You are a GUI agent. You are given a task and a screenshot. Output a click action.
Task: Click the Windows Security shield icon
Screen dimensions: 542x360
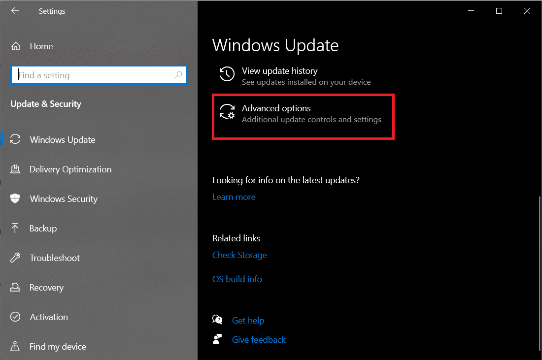point(16,198)
